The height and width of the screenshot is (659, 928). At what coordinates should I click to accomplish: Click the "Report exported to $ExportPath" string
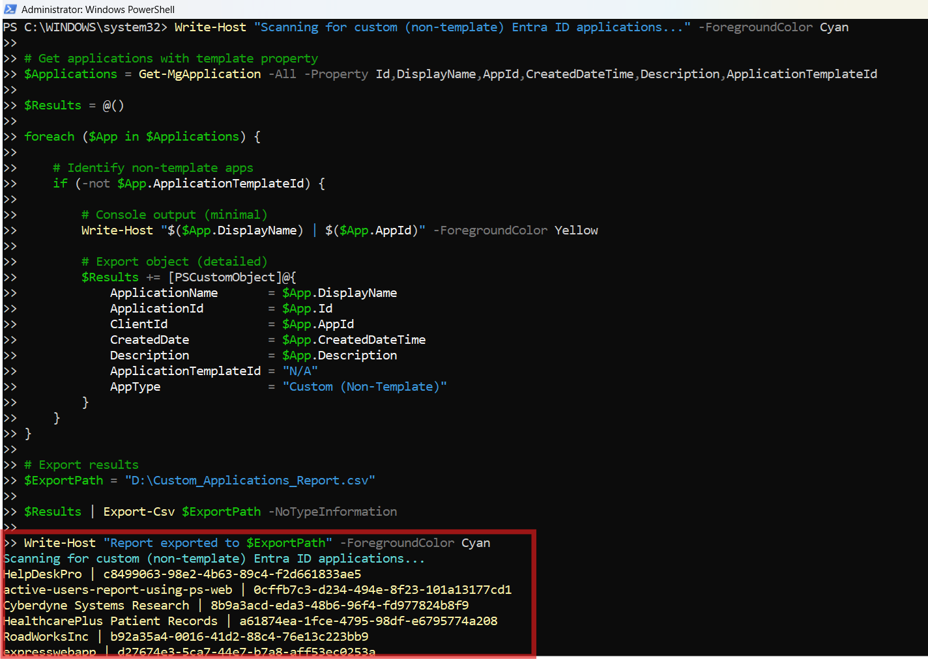218,543
